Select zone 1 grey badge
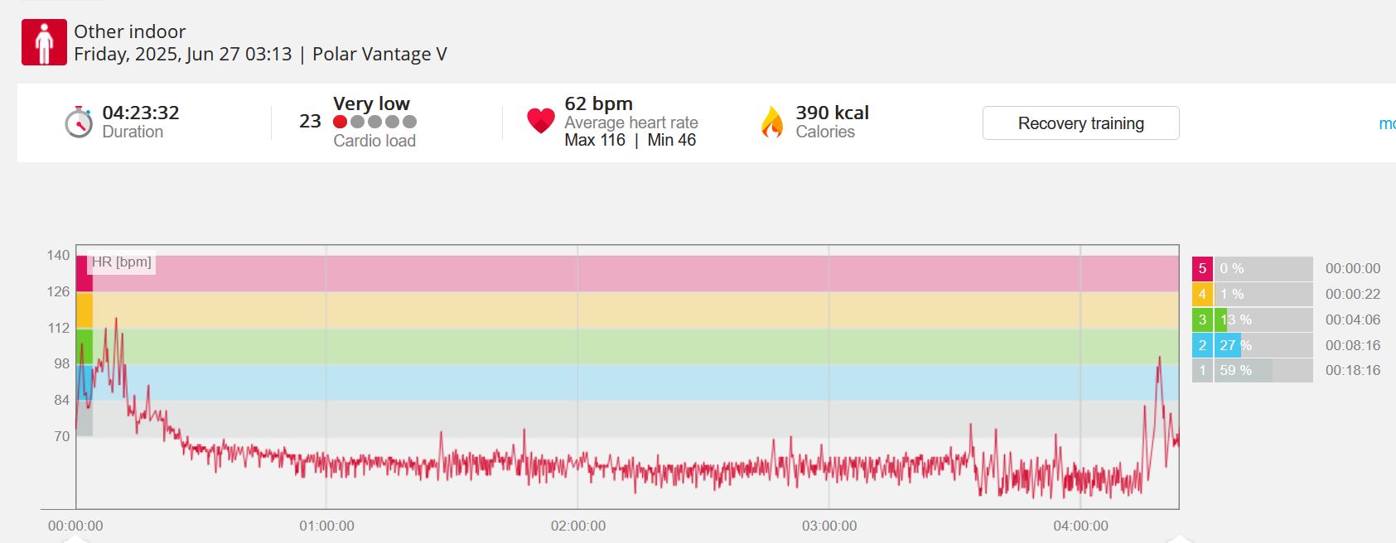This screenshot has width=1396, height=543. (1202, 370)
